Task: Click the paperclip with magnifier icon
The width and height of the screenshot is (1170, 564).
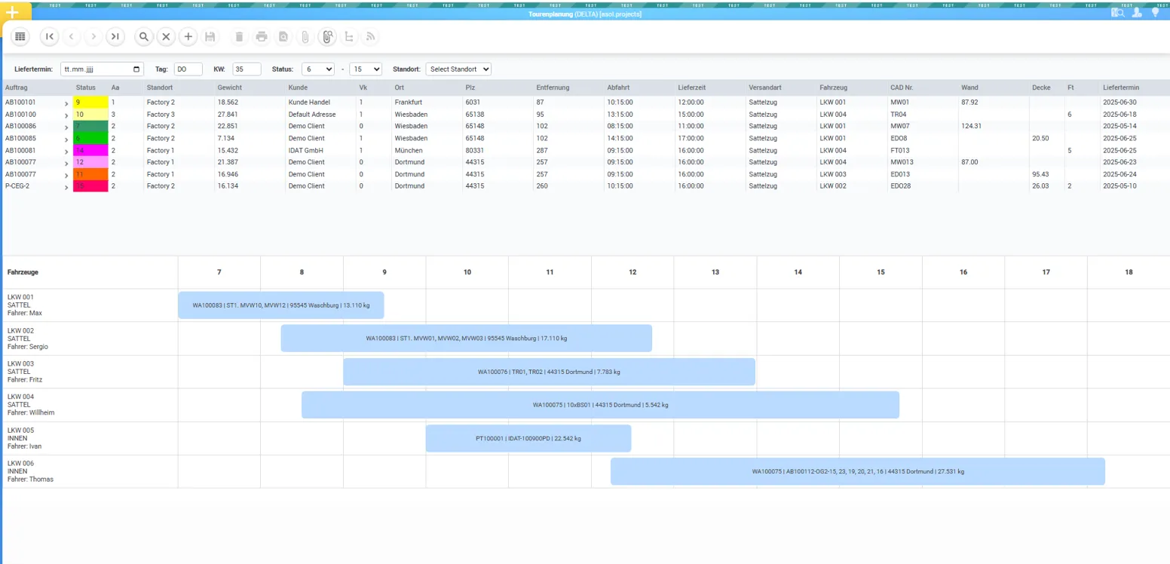Action: [x=327, y=36]
